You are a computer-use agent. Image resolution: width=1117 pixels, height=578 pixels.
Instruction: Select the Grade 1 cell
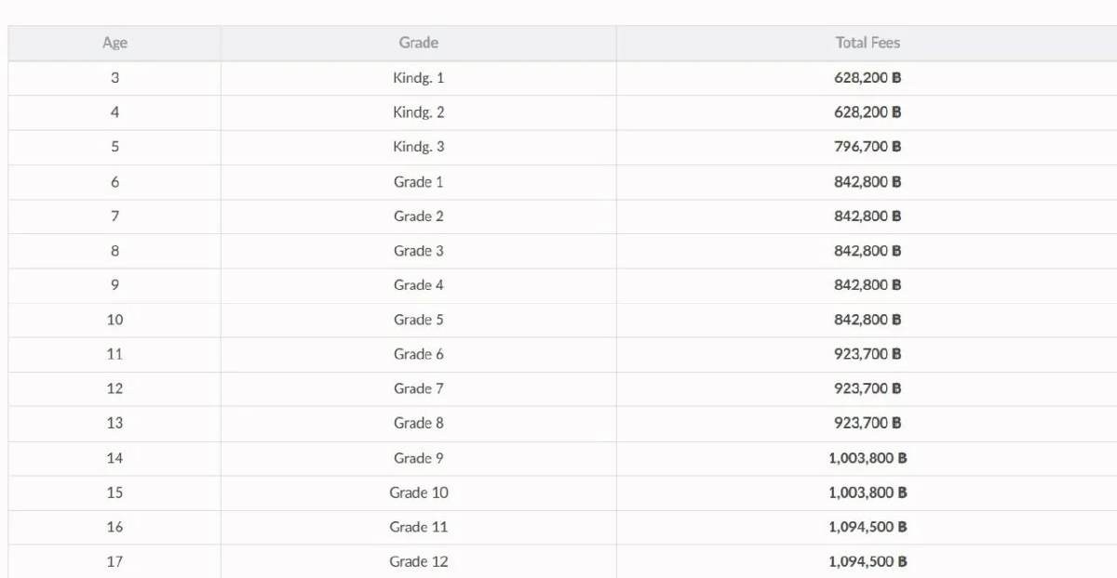pos(418,182)
